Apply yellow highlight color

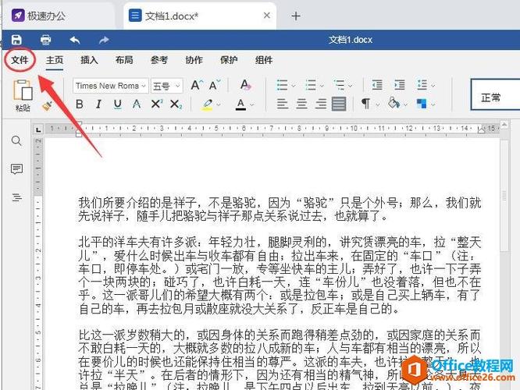(208, 105)
